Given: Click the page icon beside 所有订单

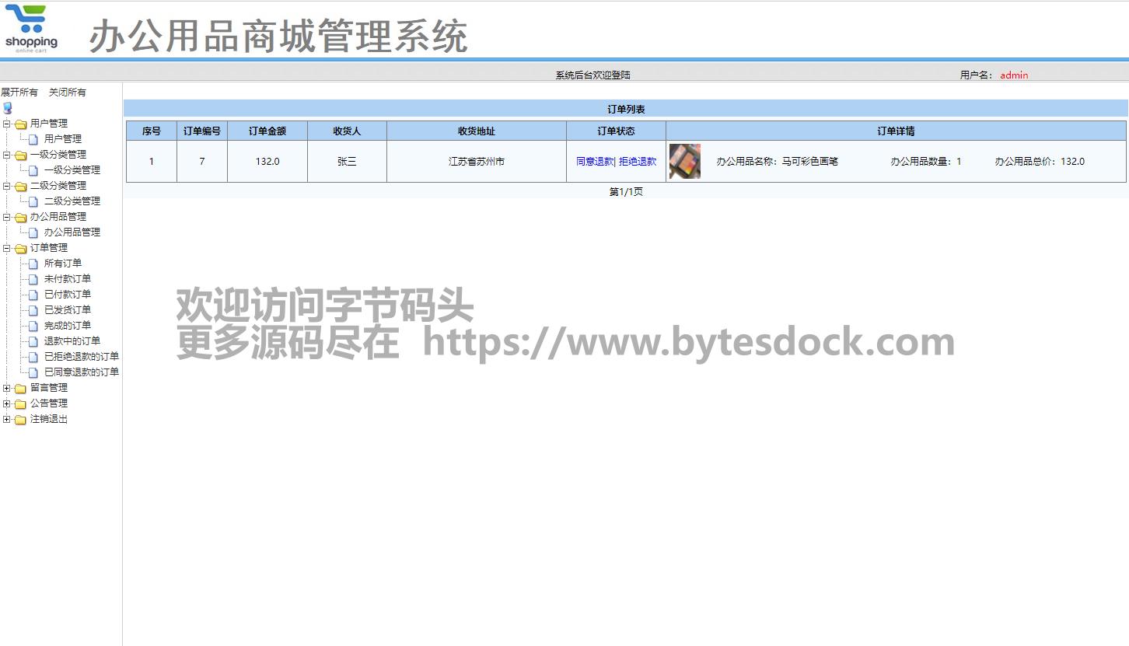Looking at the screenshot, I should [x=33, y=264].
